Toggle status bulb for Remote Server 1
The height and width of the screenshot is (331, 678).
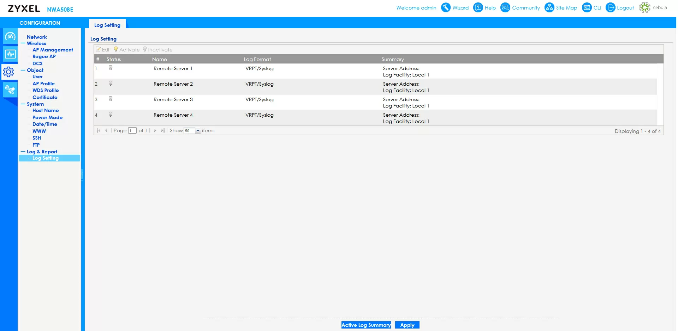[111, 68]
